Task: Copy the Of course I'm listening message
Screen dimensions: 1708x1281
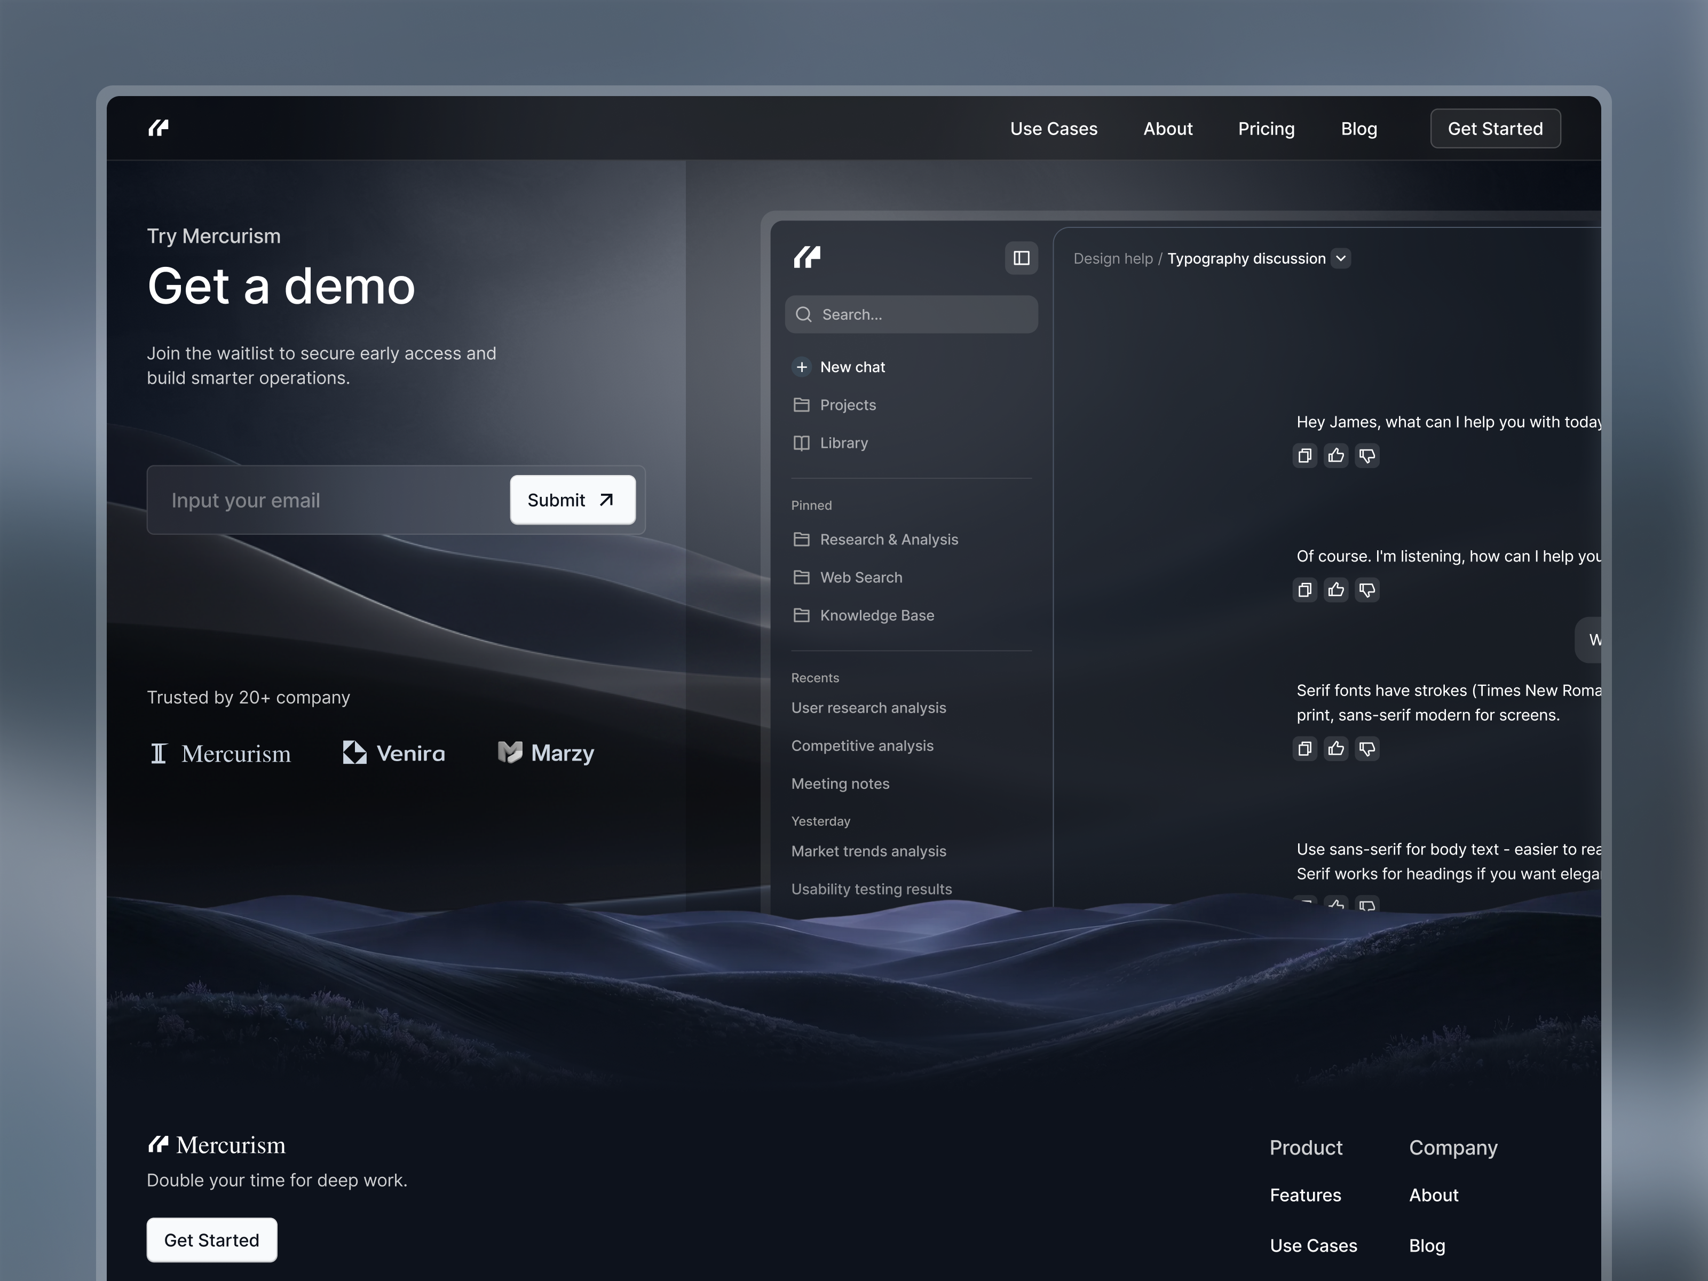Action: [x=1305, y=590]
